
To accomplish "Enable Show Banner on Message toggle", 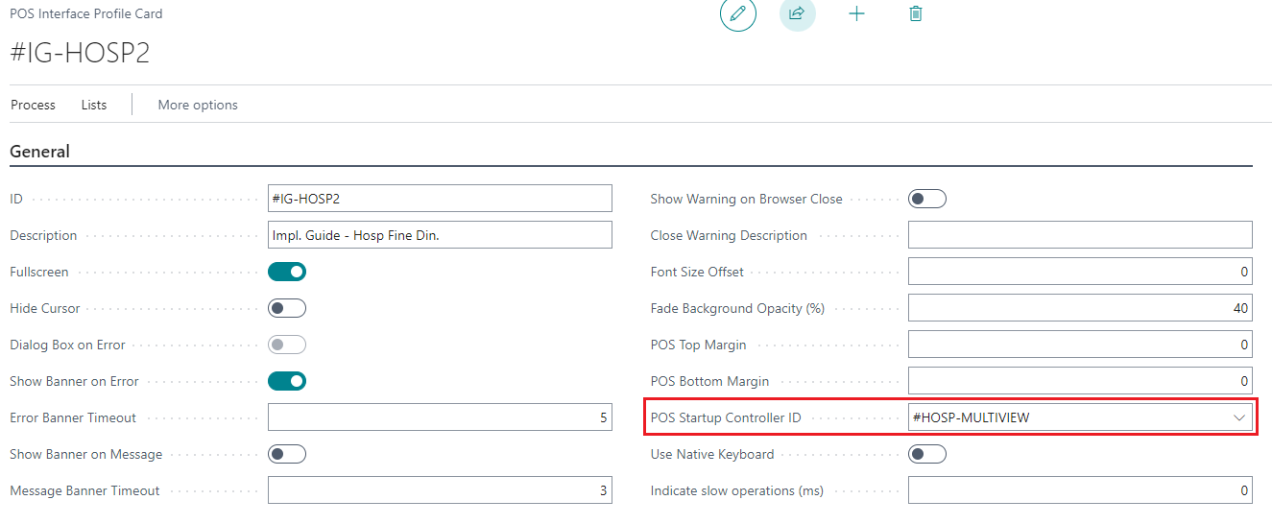I will (x=287, y=454).
